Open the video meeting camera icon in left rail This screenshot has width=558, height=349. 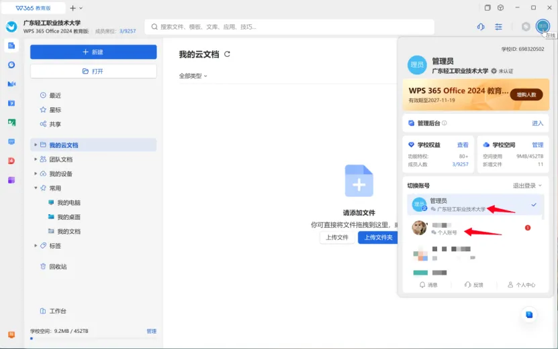coord(11,84)
